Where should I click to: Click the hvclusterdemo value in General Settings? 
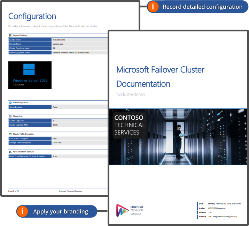pyautogui.click(x=59, y=40)
